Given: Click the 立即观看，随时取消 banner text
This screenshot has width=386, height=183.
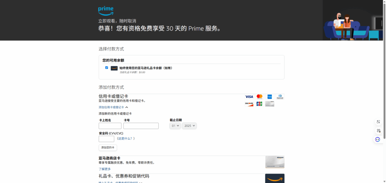Looking at the screenshot, I should pos(117,21).
